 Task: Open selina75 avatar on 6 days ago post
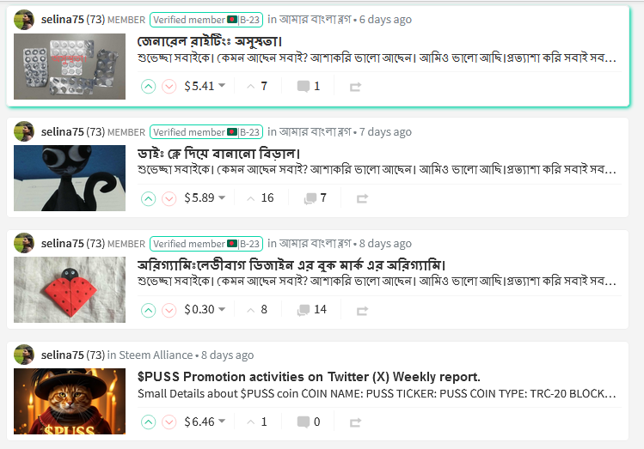24,20
